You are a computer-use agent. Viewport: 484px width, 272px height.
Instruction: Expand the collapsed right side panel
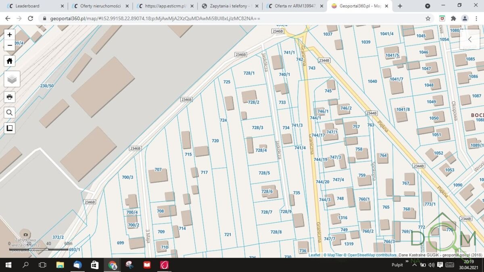click(x=470, y=39)
